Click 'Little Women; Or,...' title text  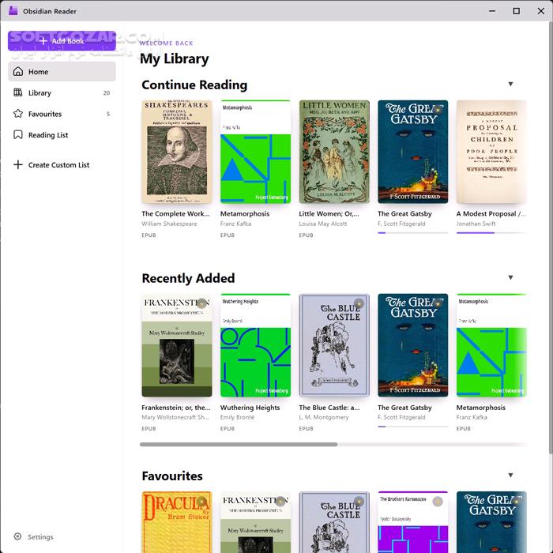tap(329, 214)
